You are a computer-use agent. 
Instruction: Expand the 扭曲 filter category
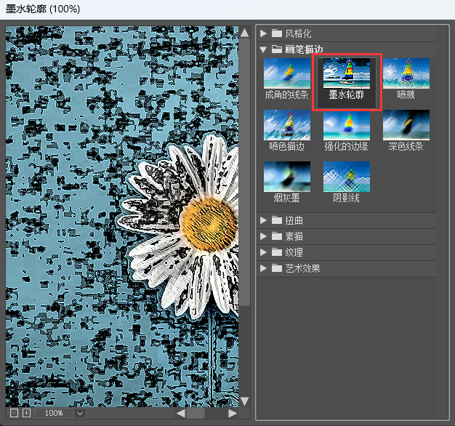tap(264, 220)
